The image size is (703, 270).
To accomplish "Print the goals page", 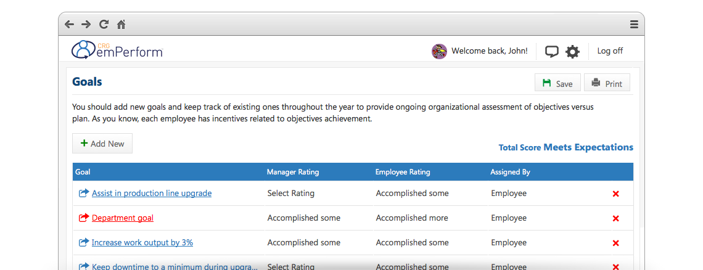I will [607, 84].
